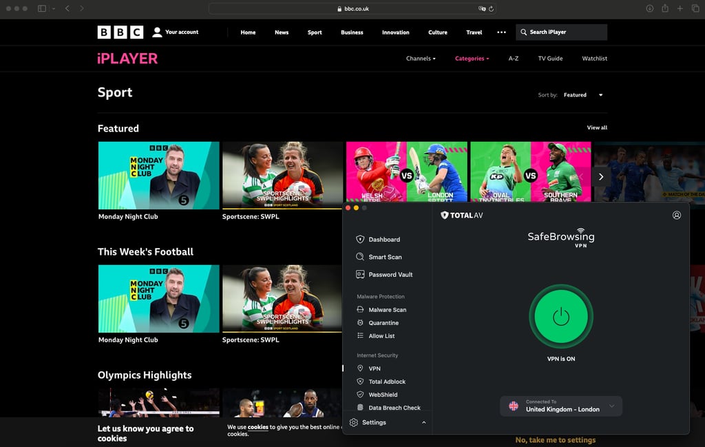The image size is (705, 447).
Task: Open the Connected To location selector
Action: point(561,406)
